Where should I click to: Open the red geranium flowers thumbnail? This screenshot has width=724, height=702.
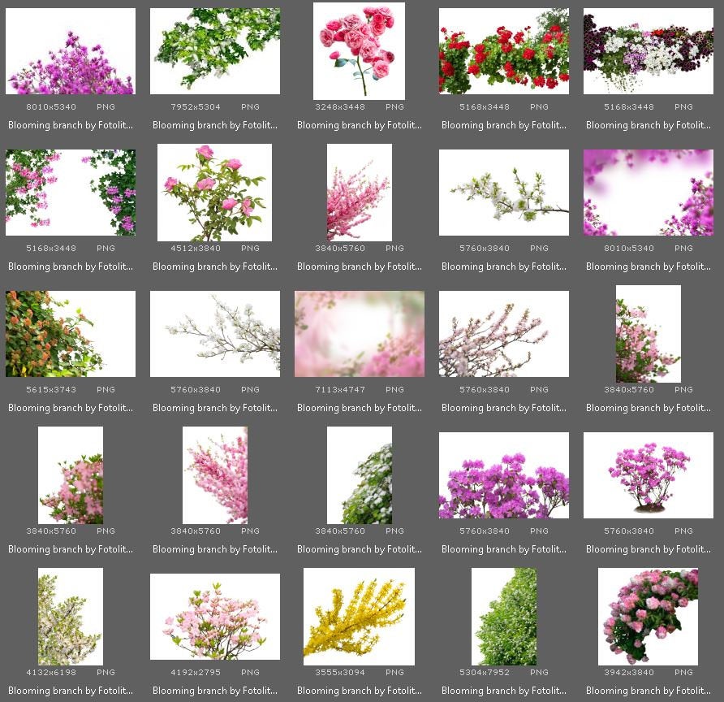tap(504, 51)
